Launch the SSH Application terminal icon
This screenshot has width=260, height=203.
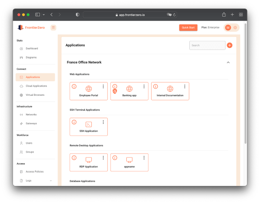point(89,125)
